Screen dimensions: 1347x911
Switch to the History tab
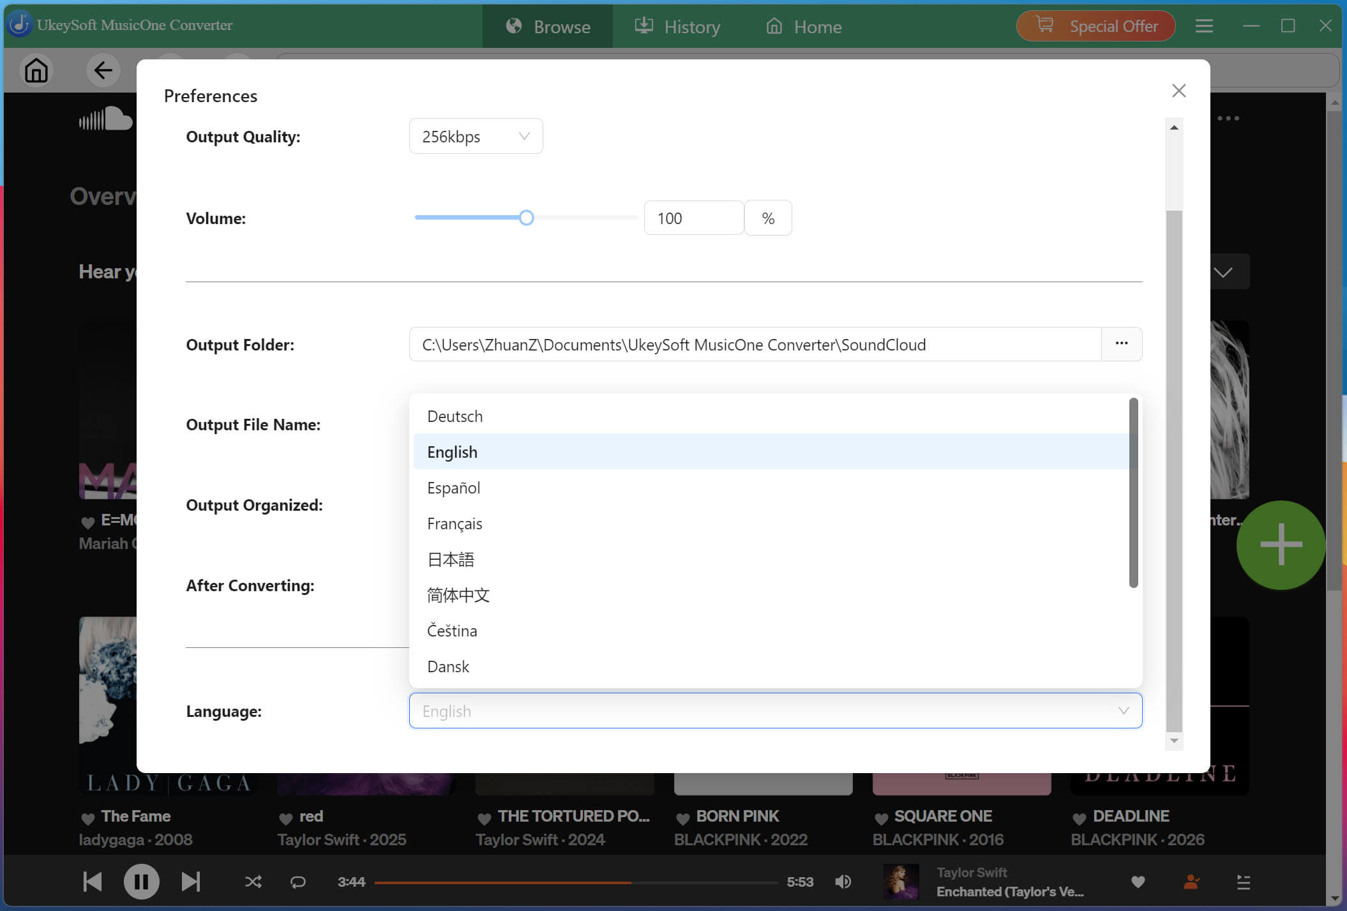[677, 26]
